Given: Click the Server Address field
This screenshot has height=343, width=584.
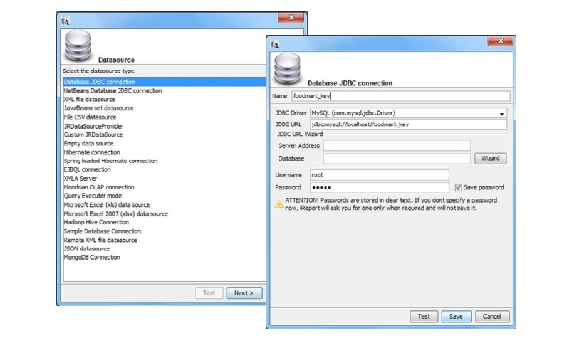Looking at the screenshot, I should [x=397, y=145].
